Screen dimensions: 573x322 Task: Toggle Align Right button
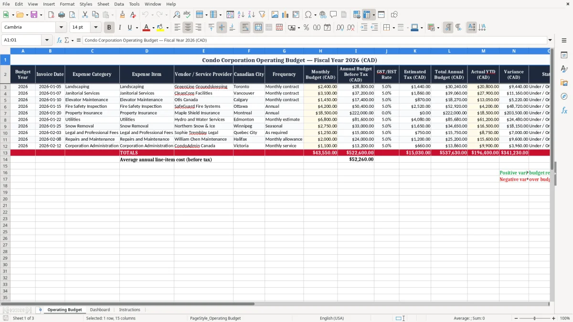pyautogui.click(x=198, y=28)
